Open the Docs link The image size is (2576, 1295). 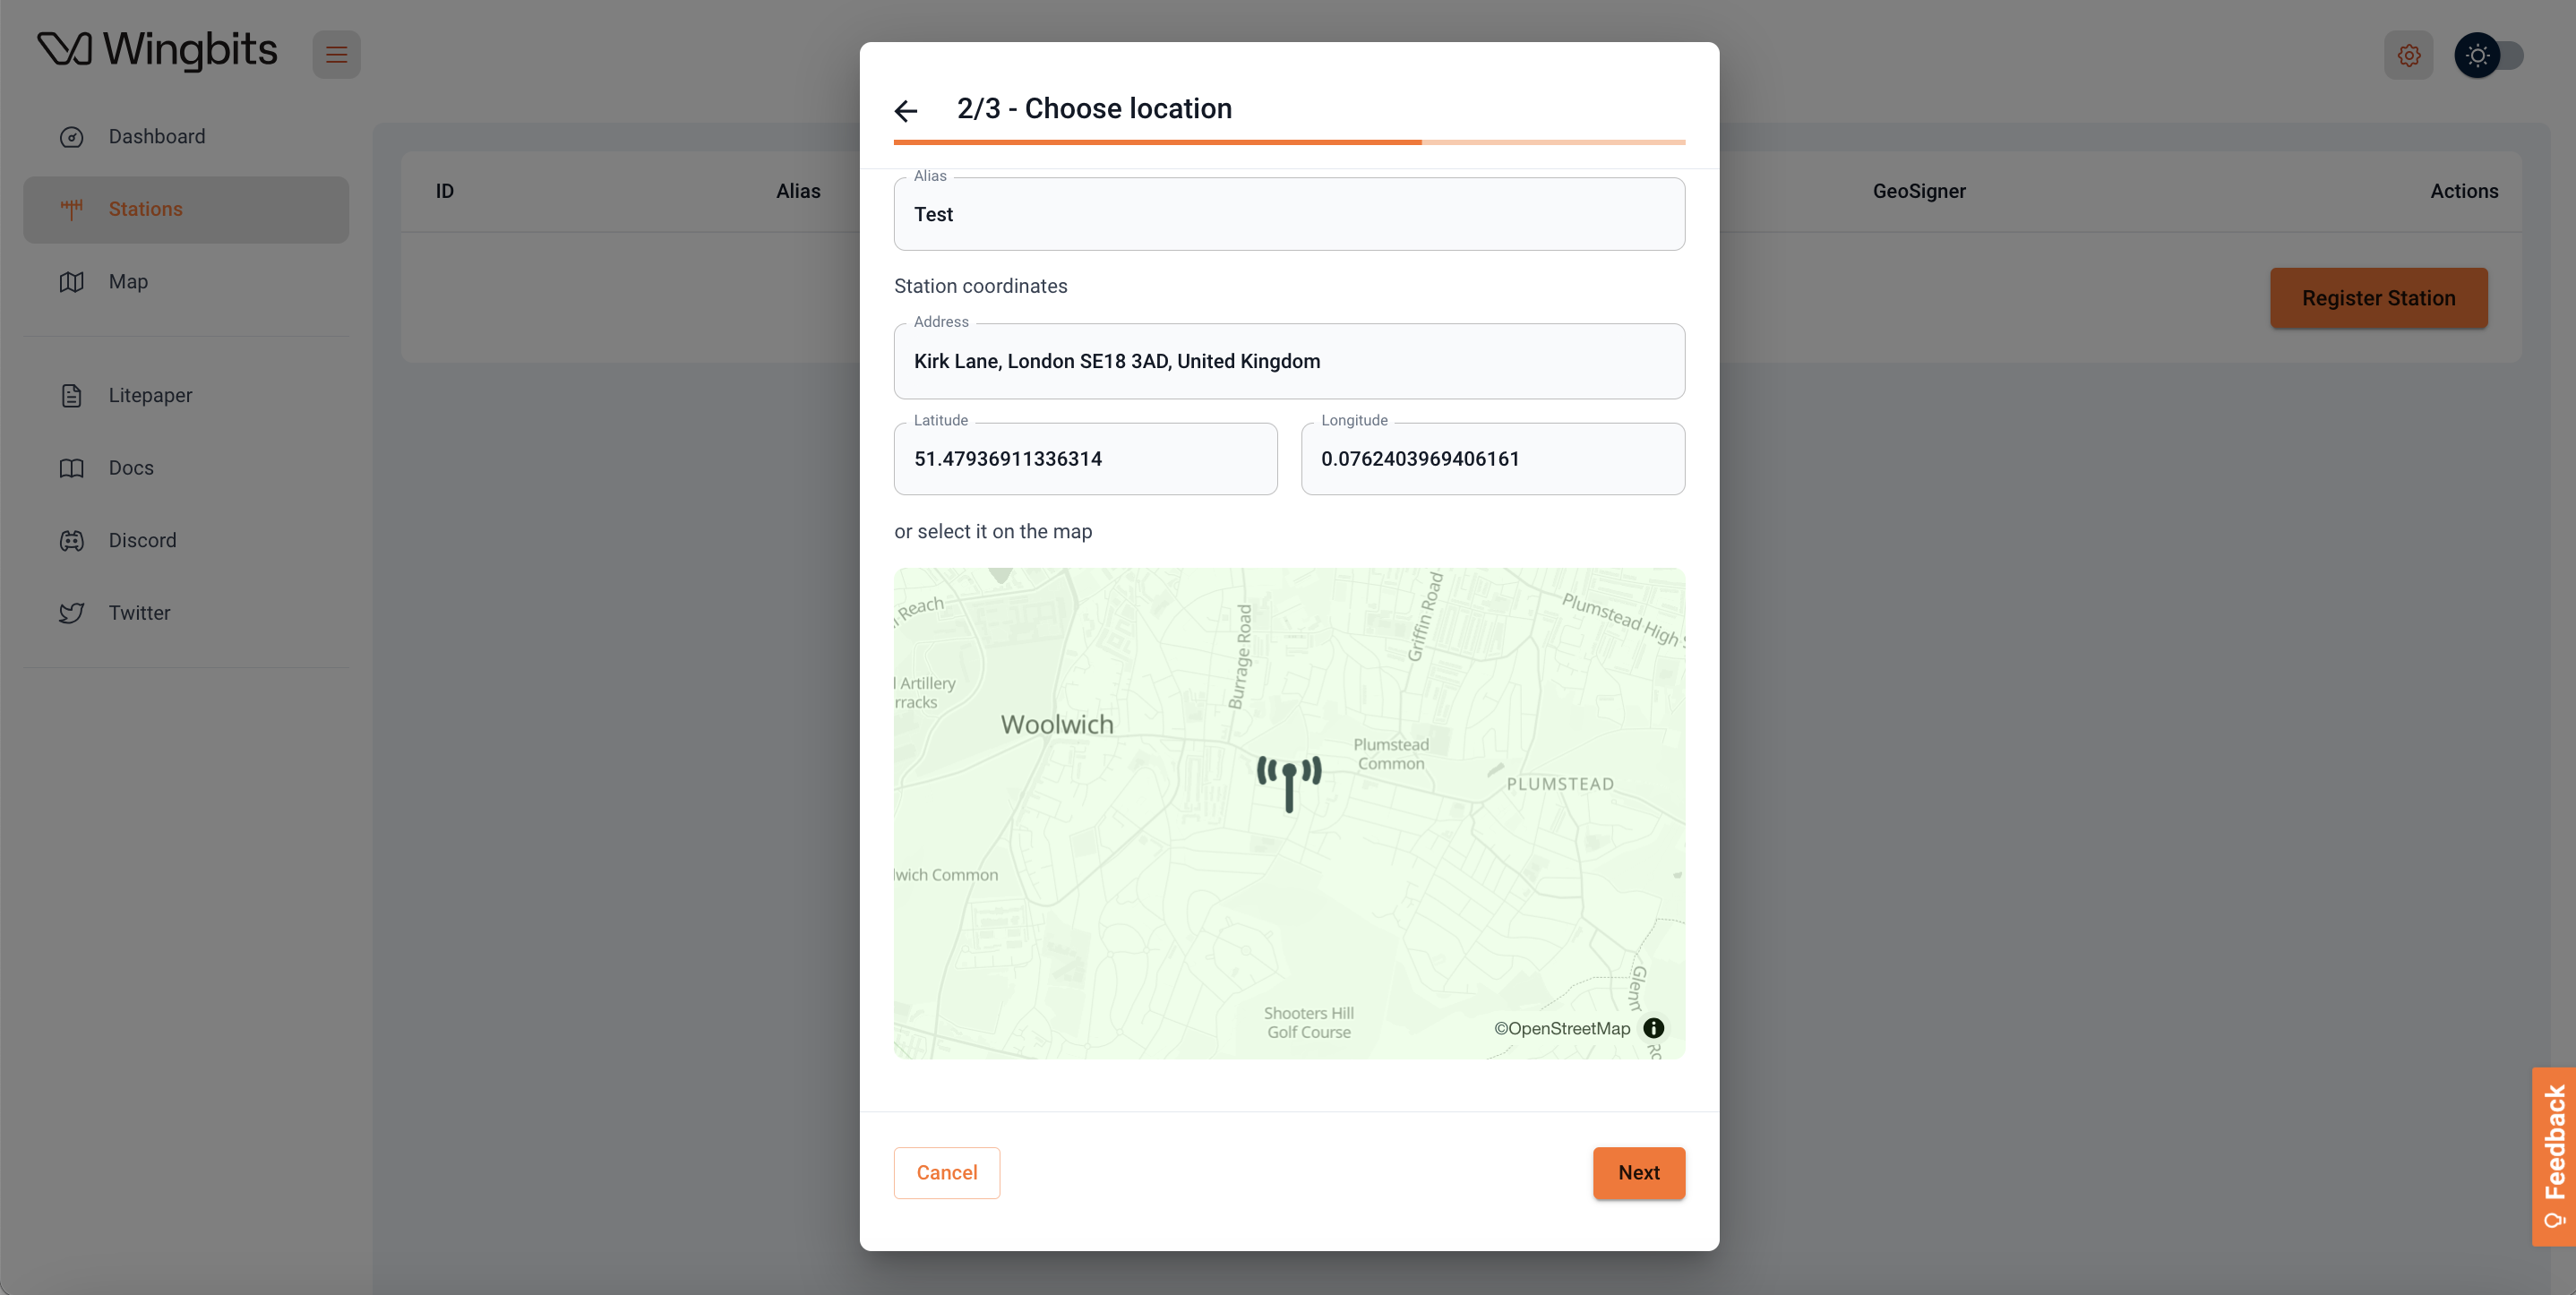tap(131, 468)
